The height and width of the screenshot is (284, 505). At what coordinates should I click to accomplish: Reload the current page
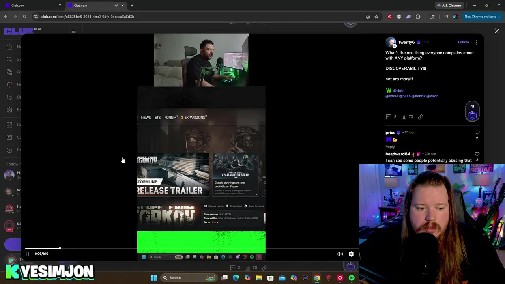click(24, 17)
